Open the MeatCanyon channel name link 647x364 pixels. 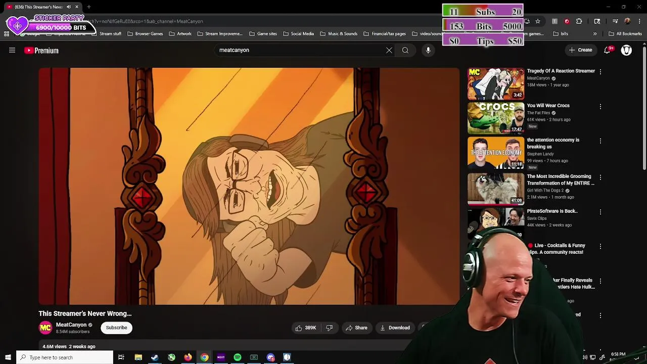coord(71,325)
